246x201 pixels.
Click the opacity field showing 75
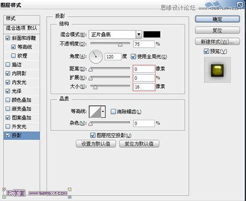[144, 44]
